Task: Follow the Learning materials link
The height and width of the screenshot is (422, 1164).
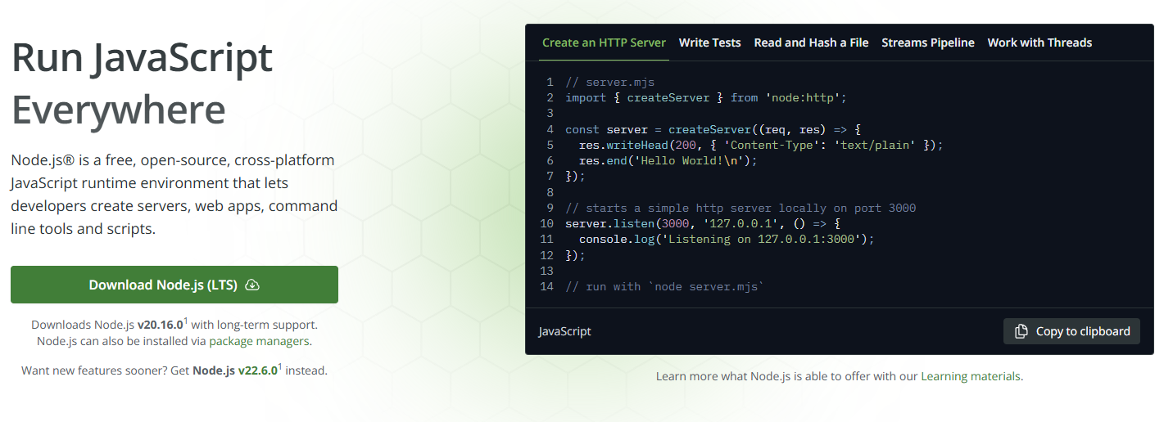Action: (971, 376)
